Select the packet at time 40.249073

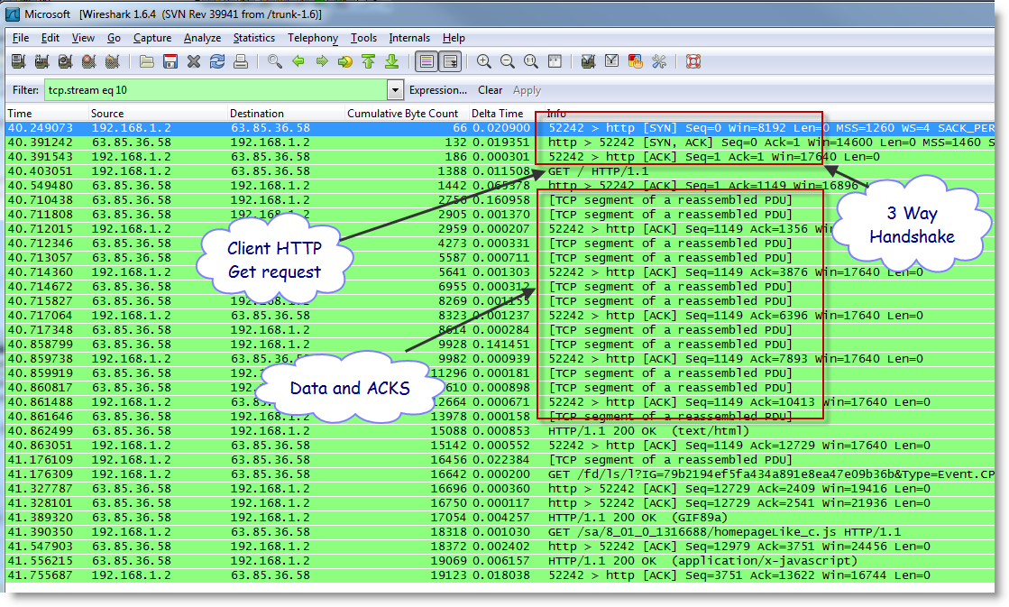coord(500,128)
